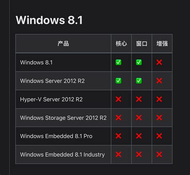Click the Windows 8.1 page heading
Image resolution: width=190 pixels, height=175 pixels.
[49, 20]
